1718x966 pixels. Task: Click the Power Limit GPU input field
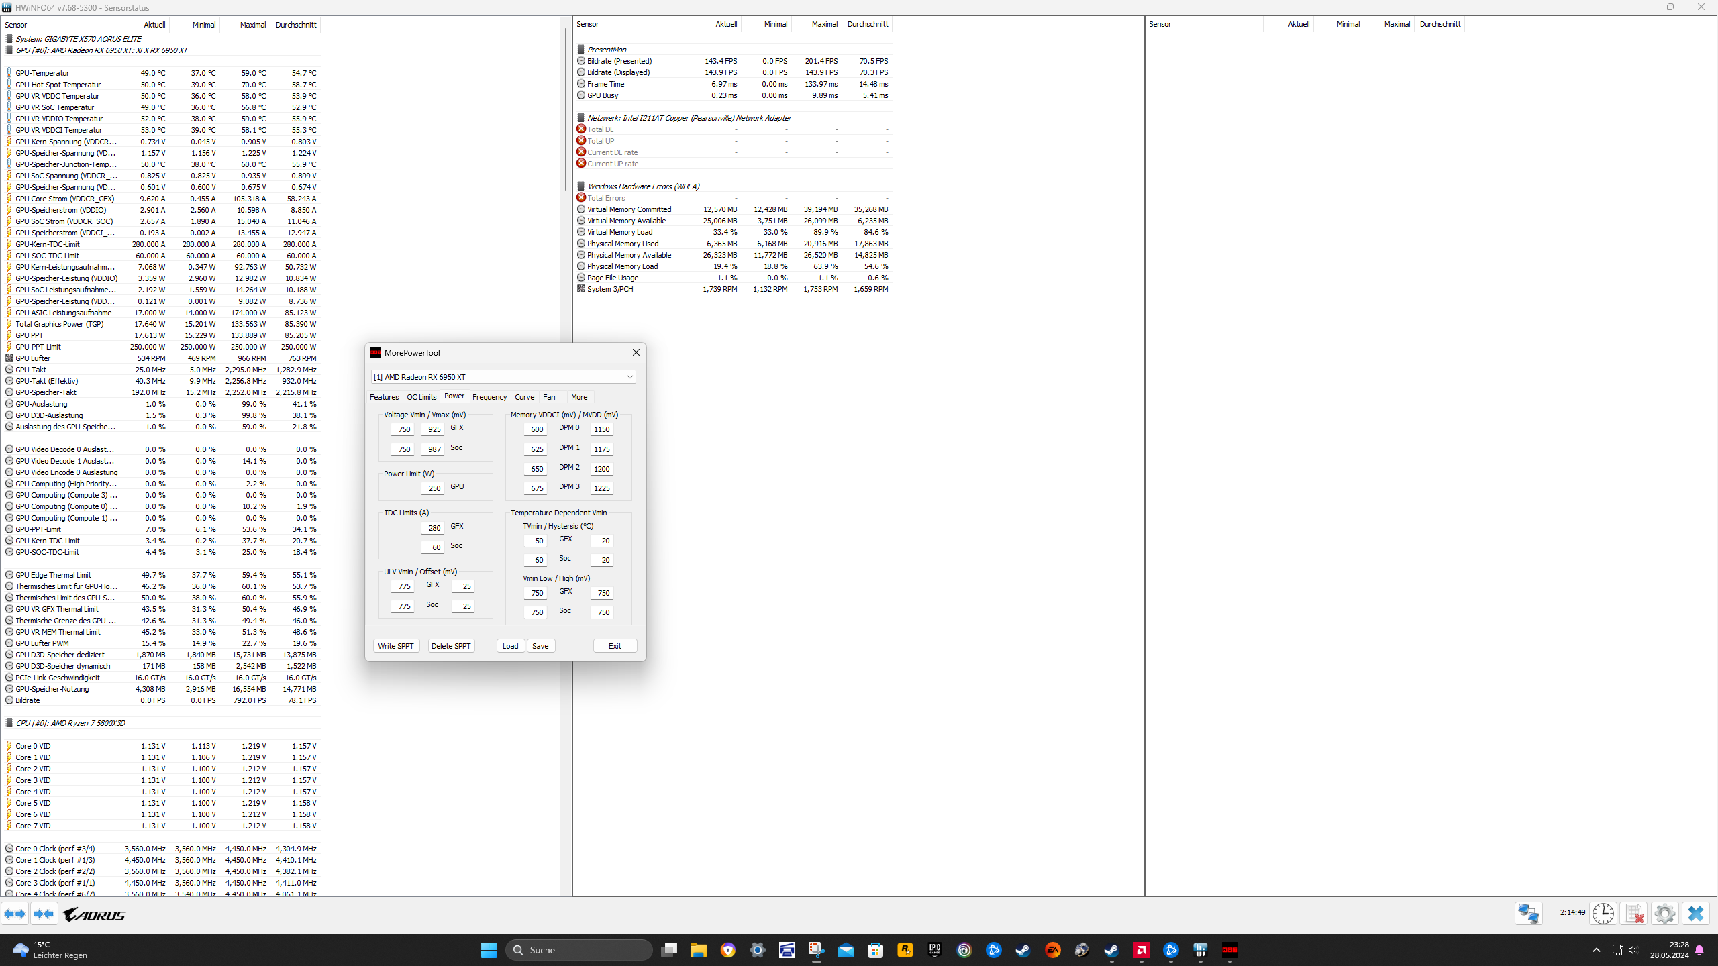433,488
